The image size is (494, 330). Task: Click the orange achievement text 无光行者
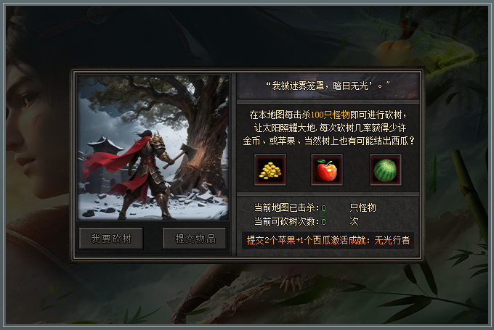tap(392, 240)
